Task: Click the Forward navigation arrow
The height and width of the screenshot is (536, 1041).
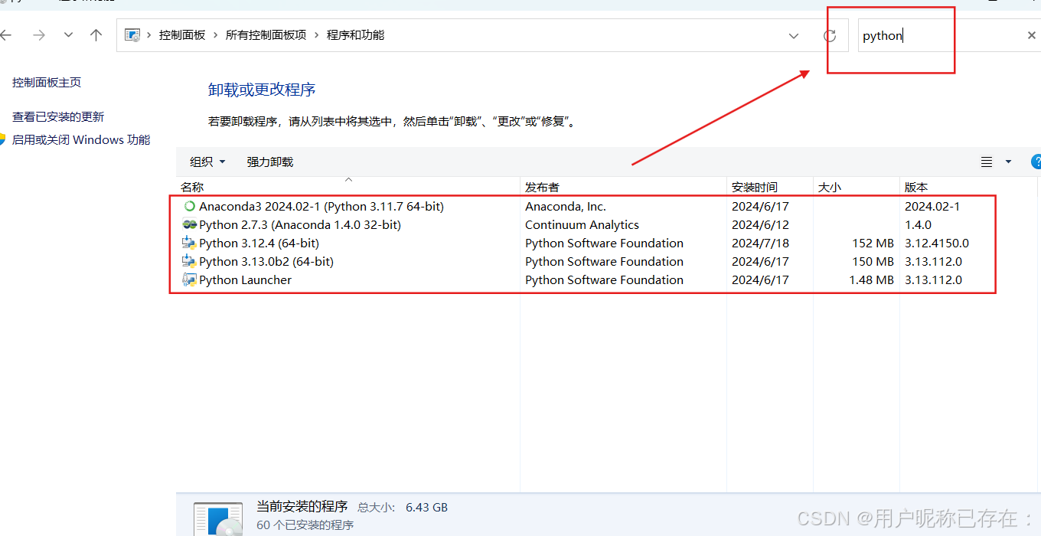Action: tap(39, 35)
